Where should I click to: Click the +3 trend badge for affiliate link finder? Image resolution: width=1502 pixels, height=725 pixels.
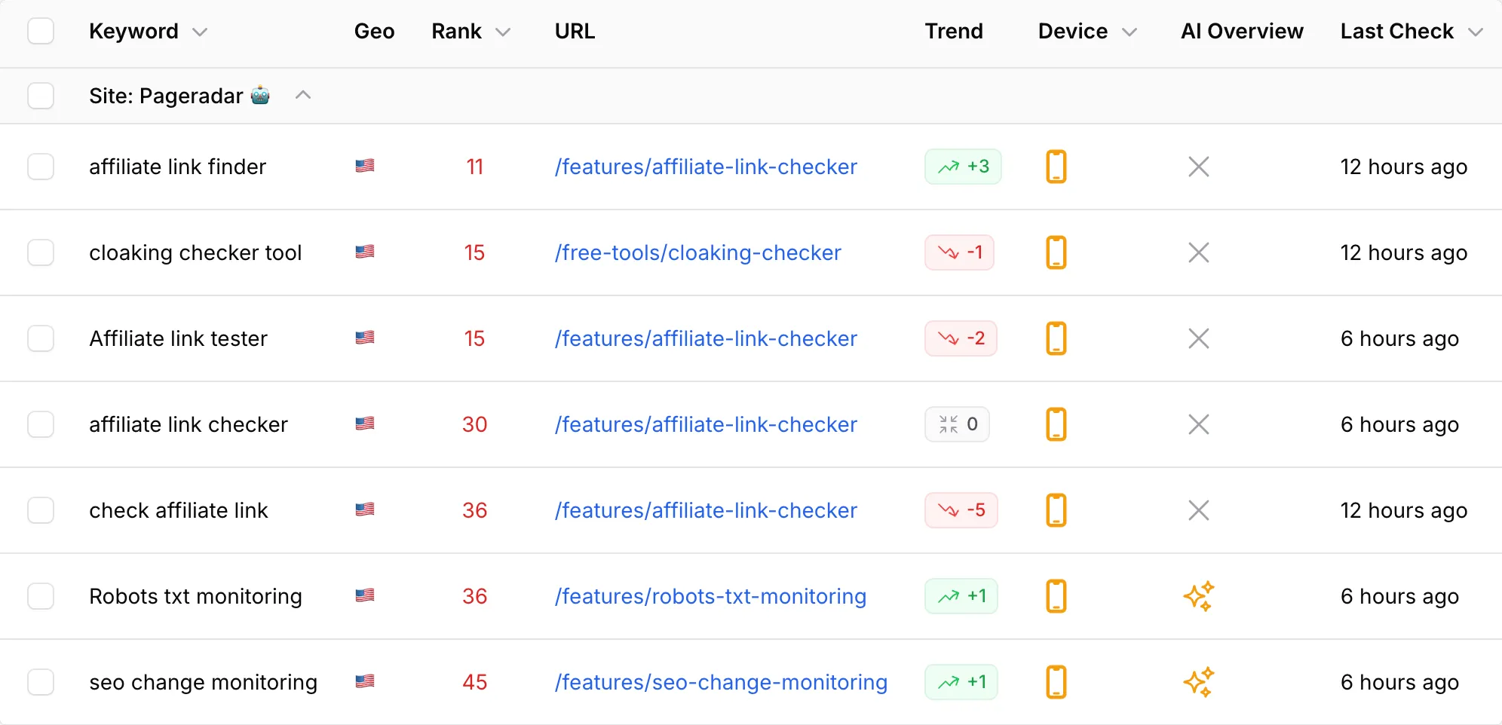pyautogui.click(x=963, y=167)
